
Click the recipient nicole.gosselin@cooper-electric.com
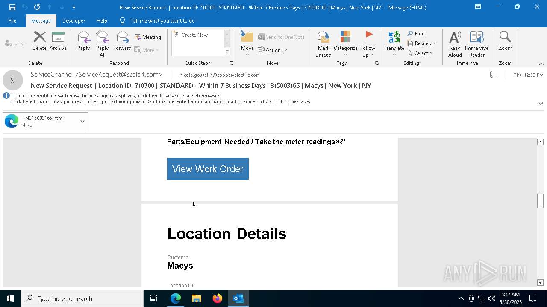220,75
